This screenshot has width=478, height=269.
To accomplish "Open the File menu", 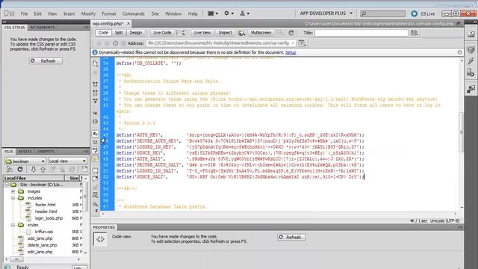I will tap(24, 13).
